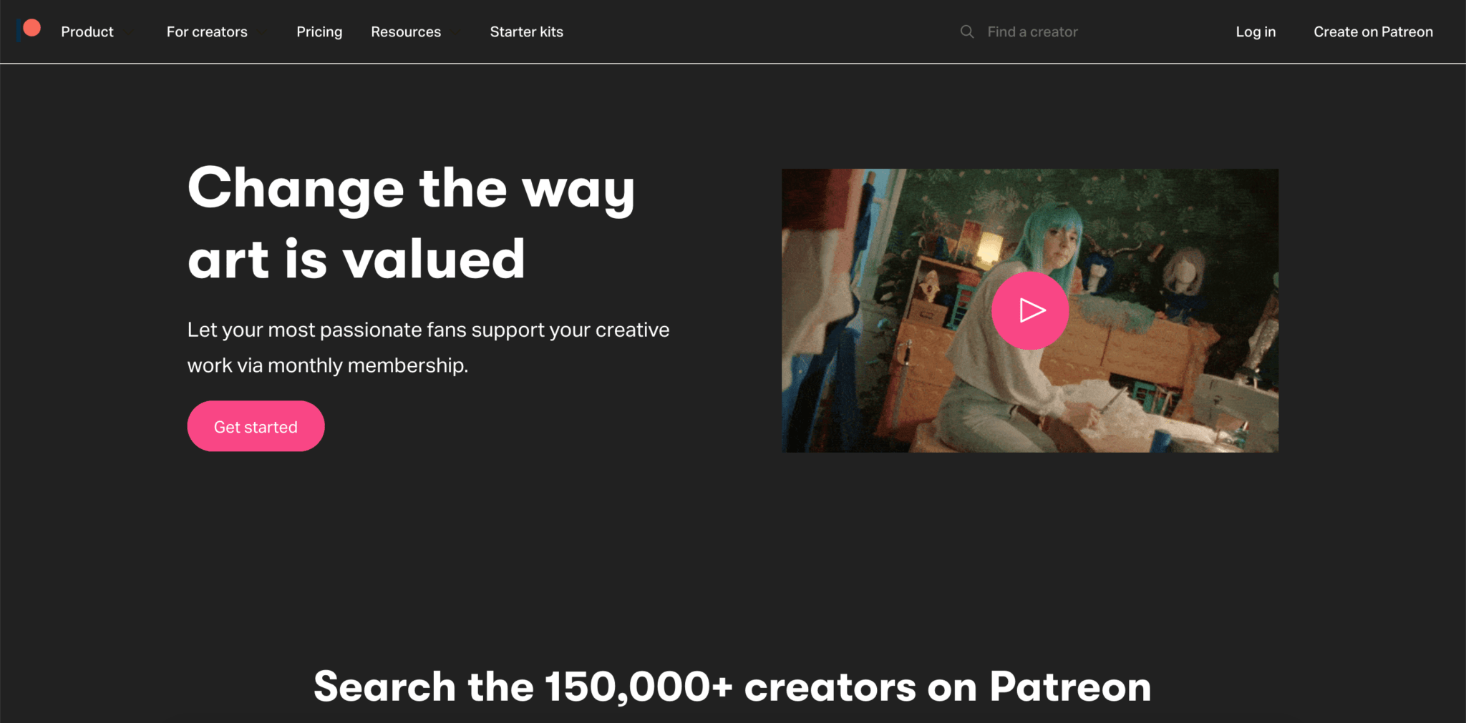Viewport: 1466px width, 723px height.
Task: Select Create on Patreon link
Action: (x=1373, y=31)
